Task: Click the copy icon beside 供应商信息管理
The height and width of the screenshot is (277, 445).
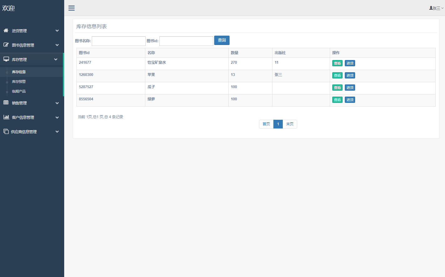Action: [6, 131]
